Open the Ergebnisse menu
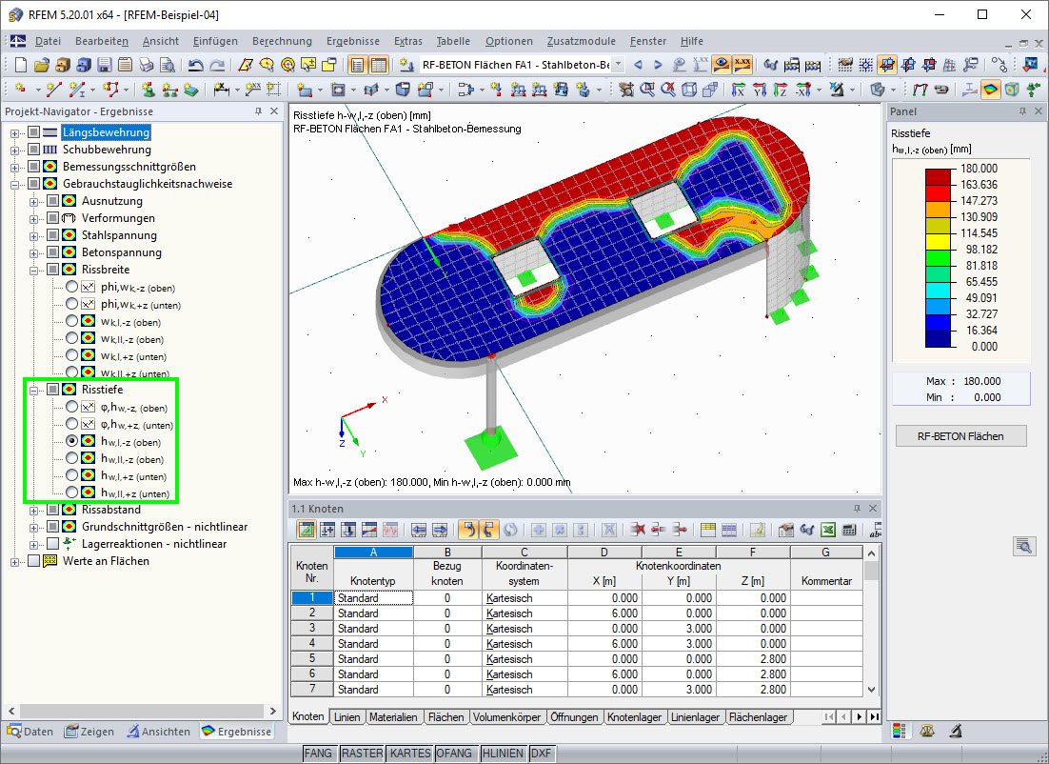 (x=352, y=41)
